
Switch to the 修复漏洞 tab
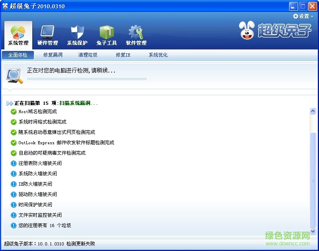point(53,55)
